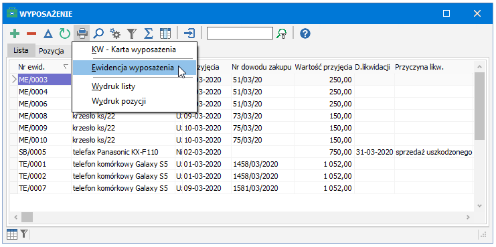496x247 pixels.
Task: Click the D.likwidacji column header
Action: (x=374, y=67)
